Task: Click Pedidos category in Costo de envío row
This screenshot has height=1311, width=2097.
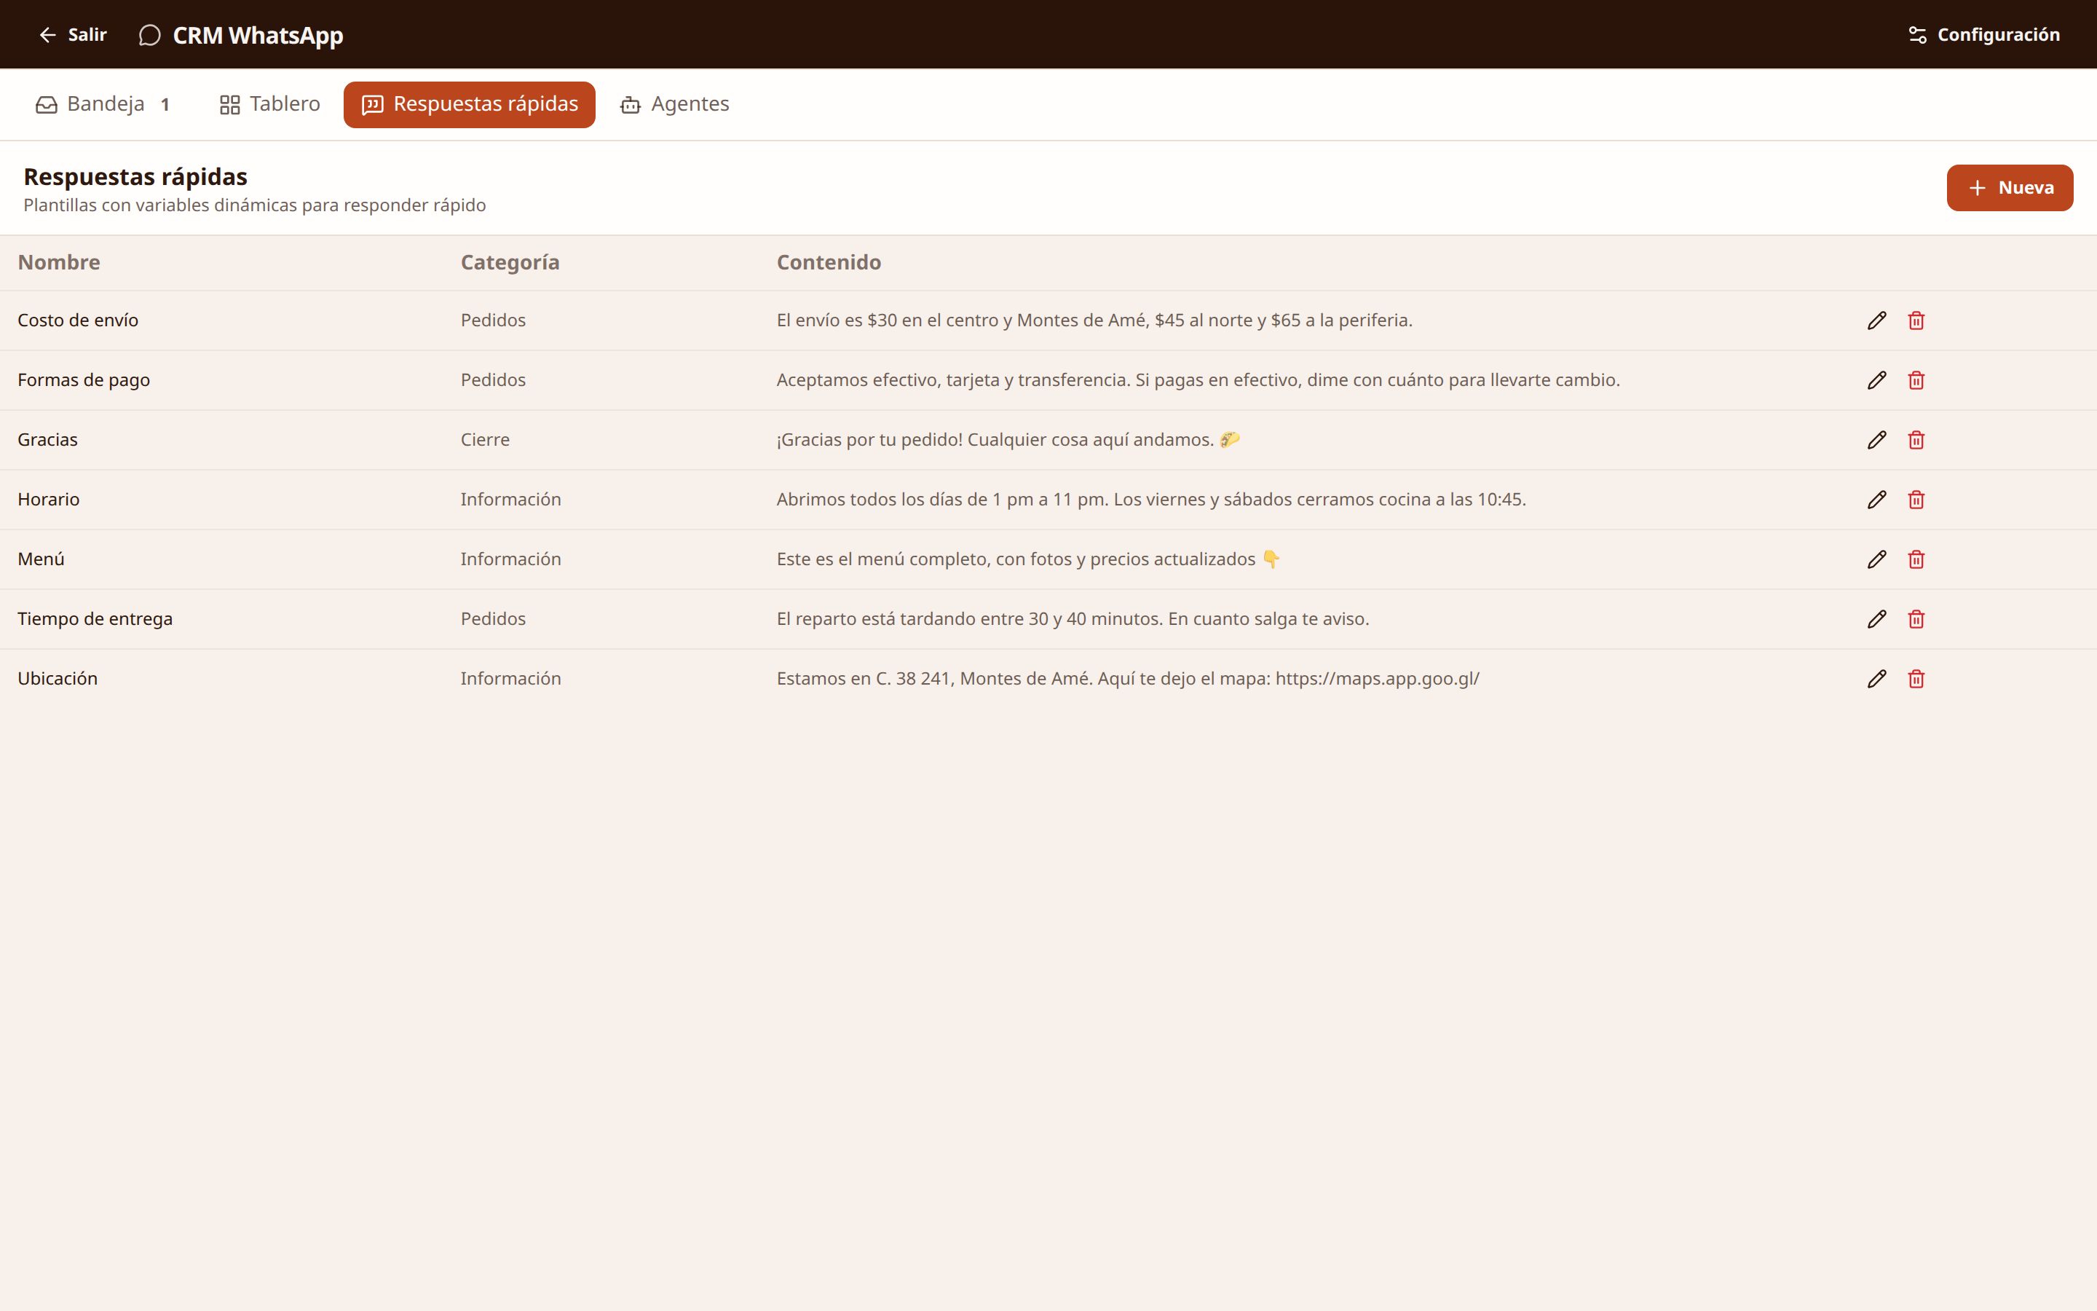Action: point(493,320)
